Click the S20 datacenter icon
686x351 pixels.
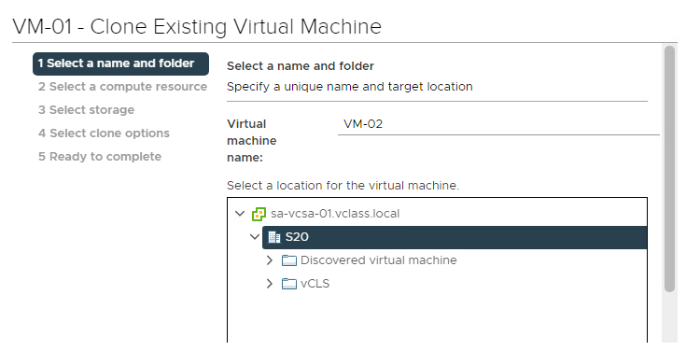274,237
